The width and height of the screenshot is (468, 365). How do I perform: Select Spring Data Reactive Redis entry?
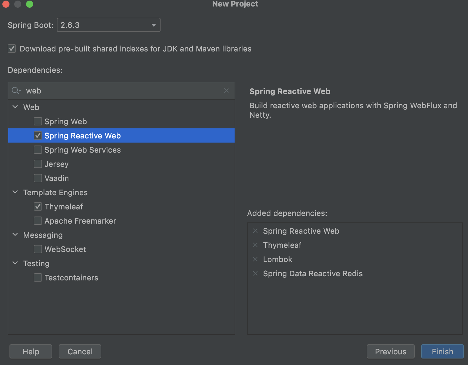click(313, 274)
